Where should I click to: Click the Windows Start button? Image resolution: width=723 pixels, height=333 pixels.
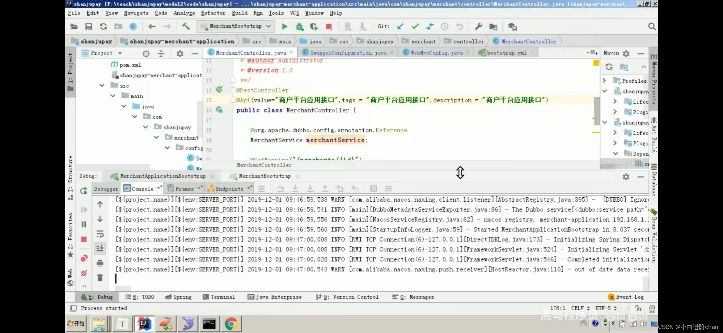[x=76, y=323]
